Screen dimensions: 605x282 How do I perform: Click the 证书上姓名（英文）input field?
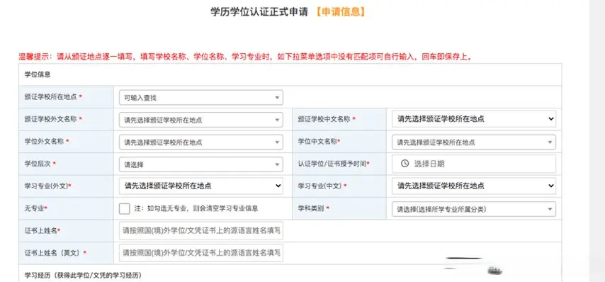click(201, 253)
